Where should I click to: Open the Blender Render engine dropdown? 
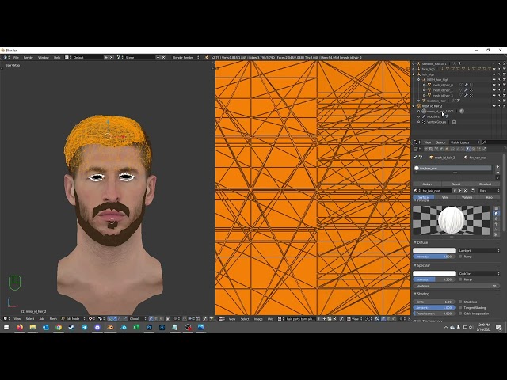pos(185,57)
